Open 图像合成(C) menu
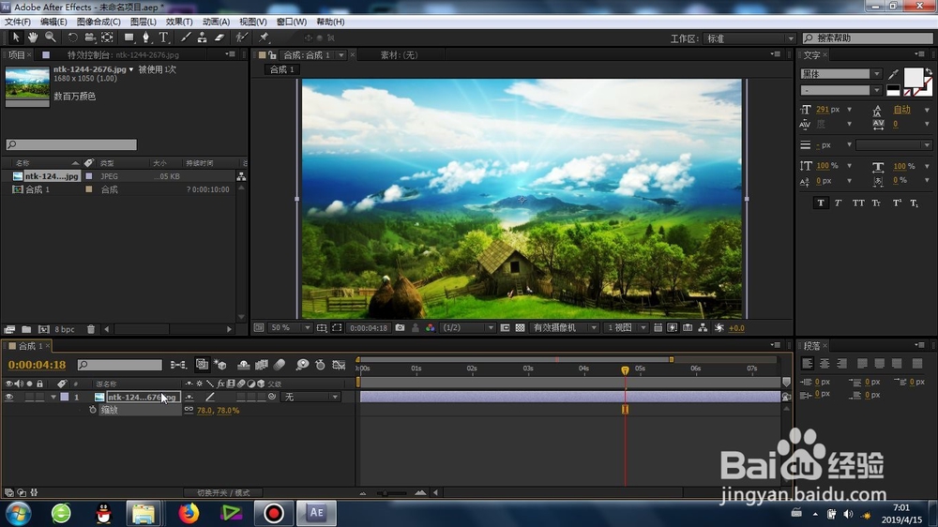 [x=98, y=22]
